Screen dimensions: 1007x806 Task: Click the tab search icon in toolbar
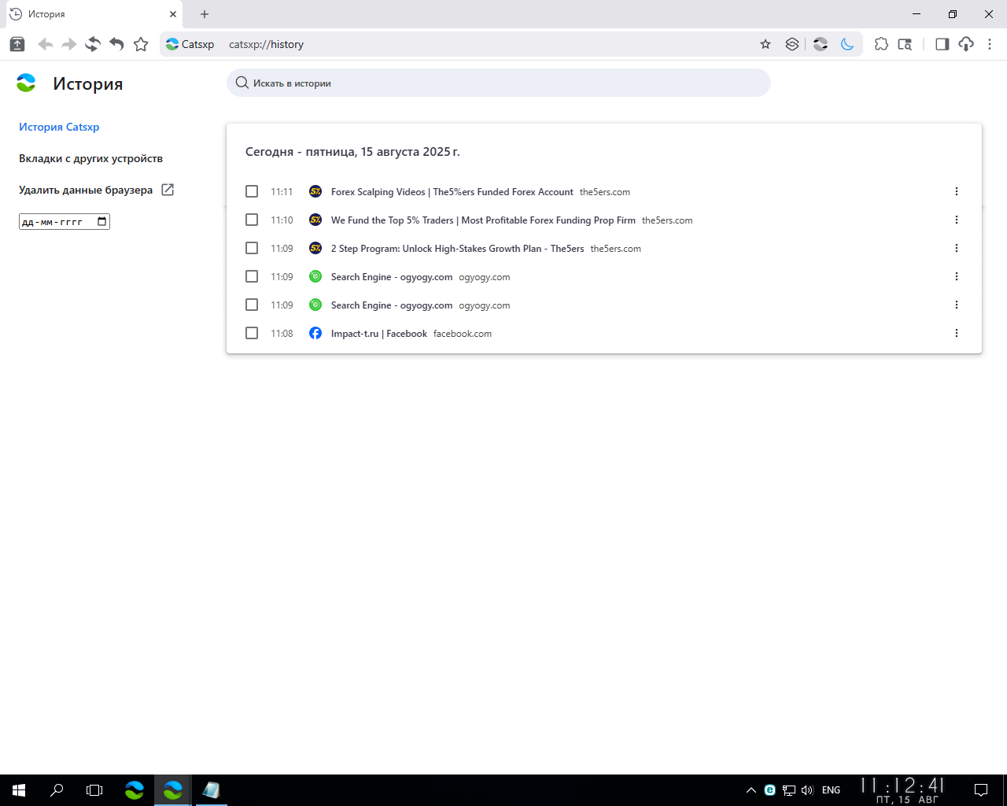905,44
